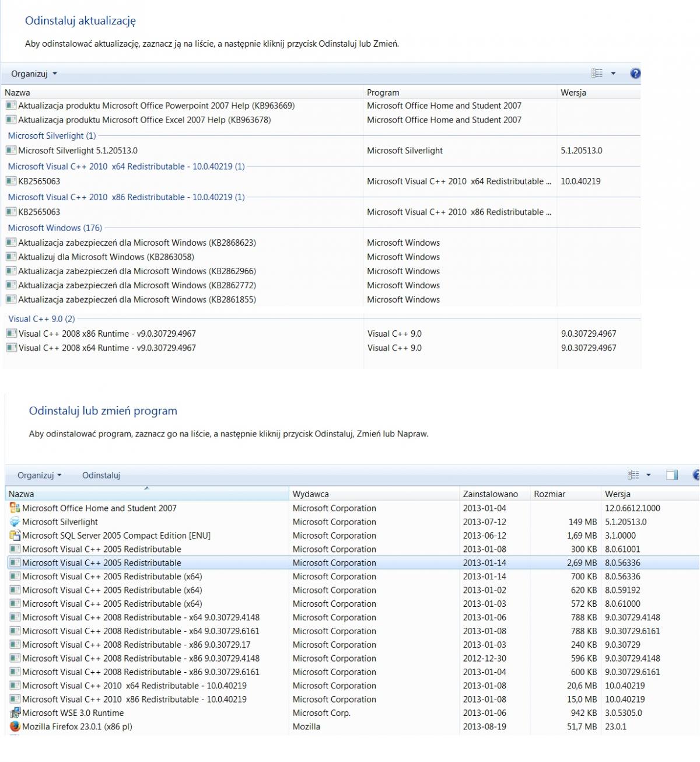Collapse the Microsoft Windows (176) group
700x762 pixels.
(55, 228)
